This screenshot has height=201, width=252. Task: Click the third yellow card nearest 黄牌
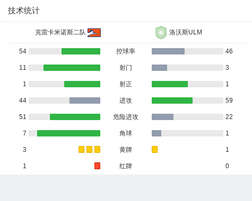tap(97, 150)
